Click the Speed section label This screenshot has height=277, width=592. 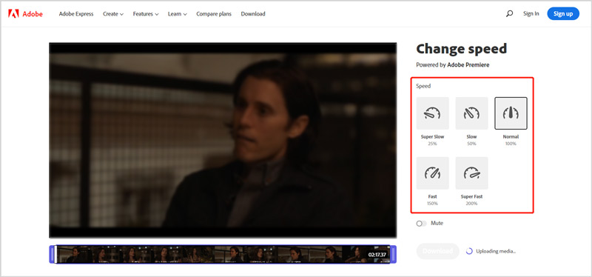pyautogui.click(x=423, y=86)
